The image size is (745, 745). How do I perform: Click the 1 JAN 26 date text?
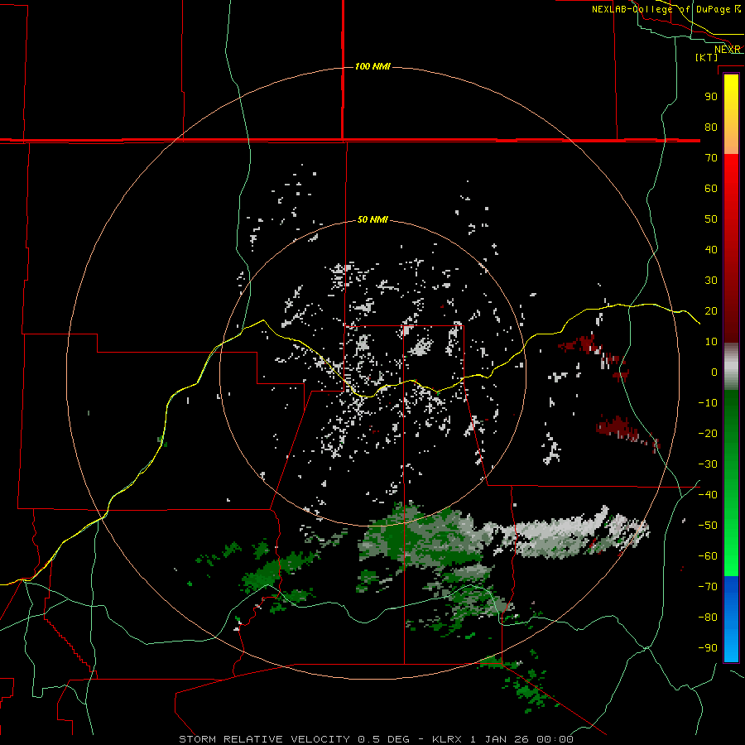[500, 739]
